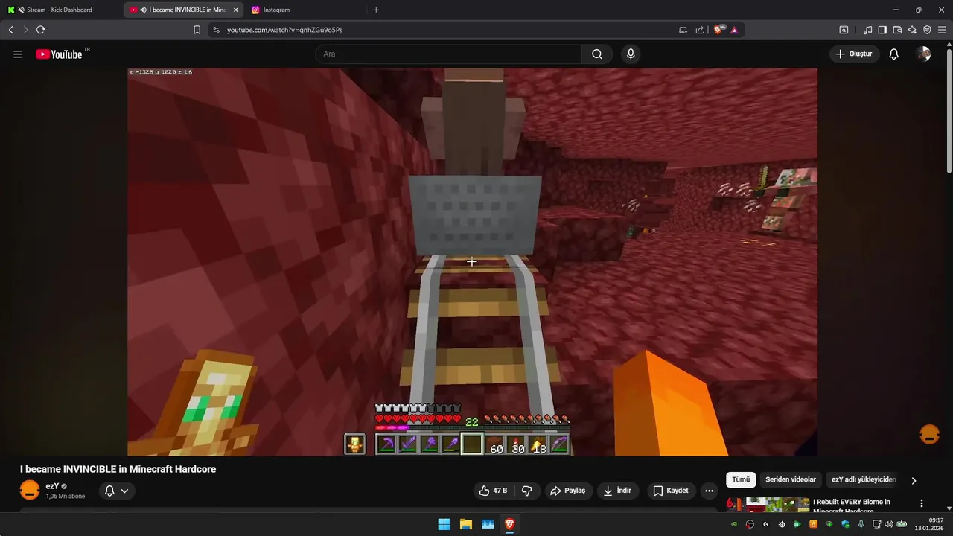Open a new browser tab
The image size is (953, 536).
[x=376, y=10]
